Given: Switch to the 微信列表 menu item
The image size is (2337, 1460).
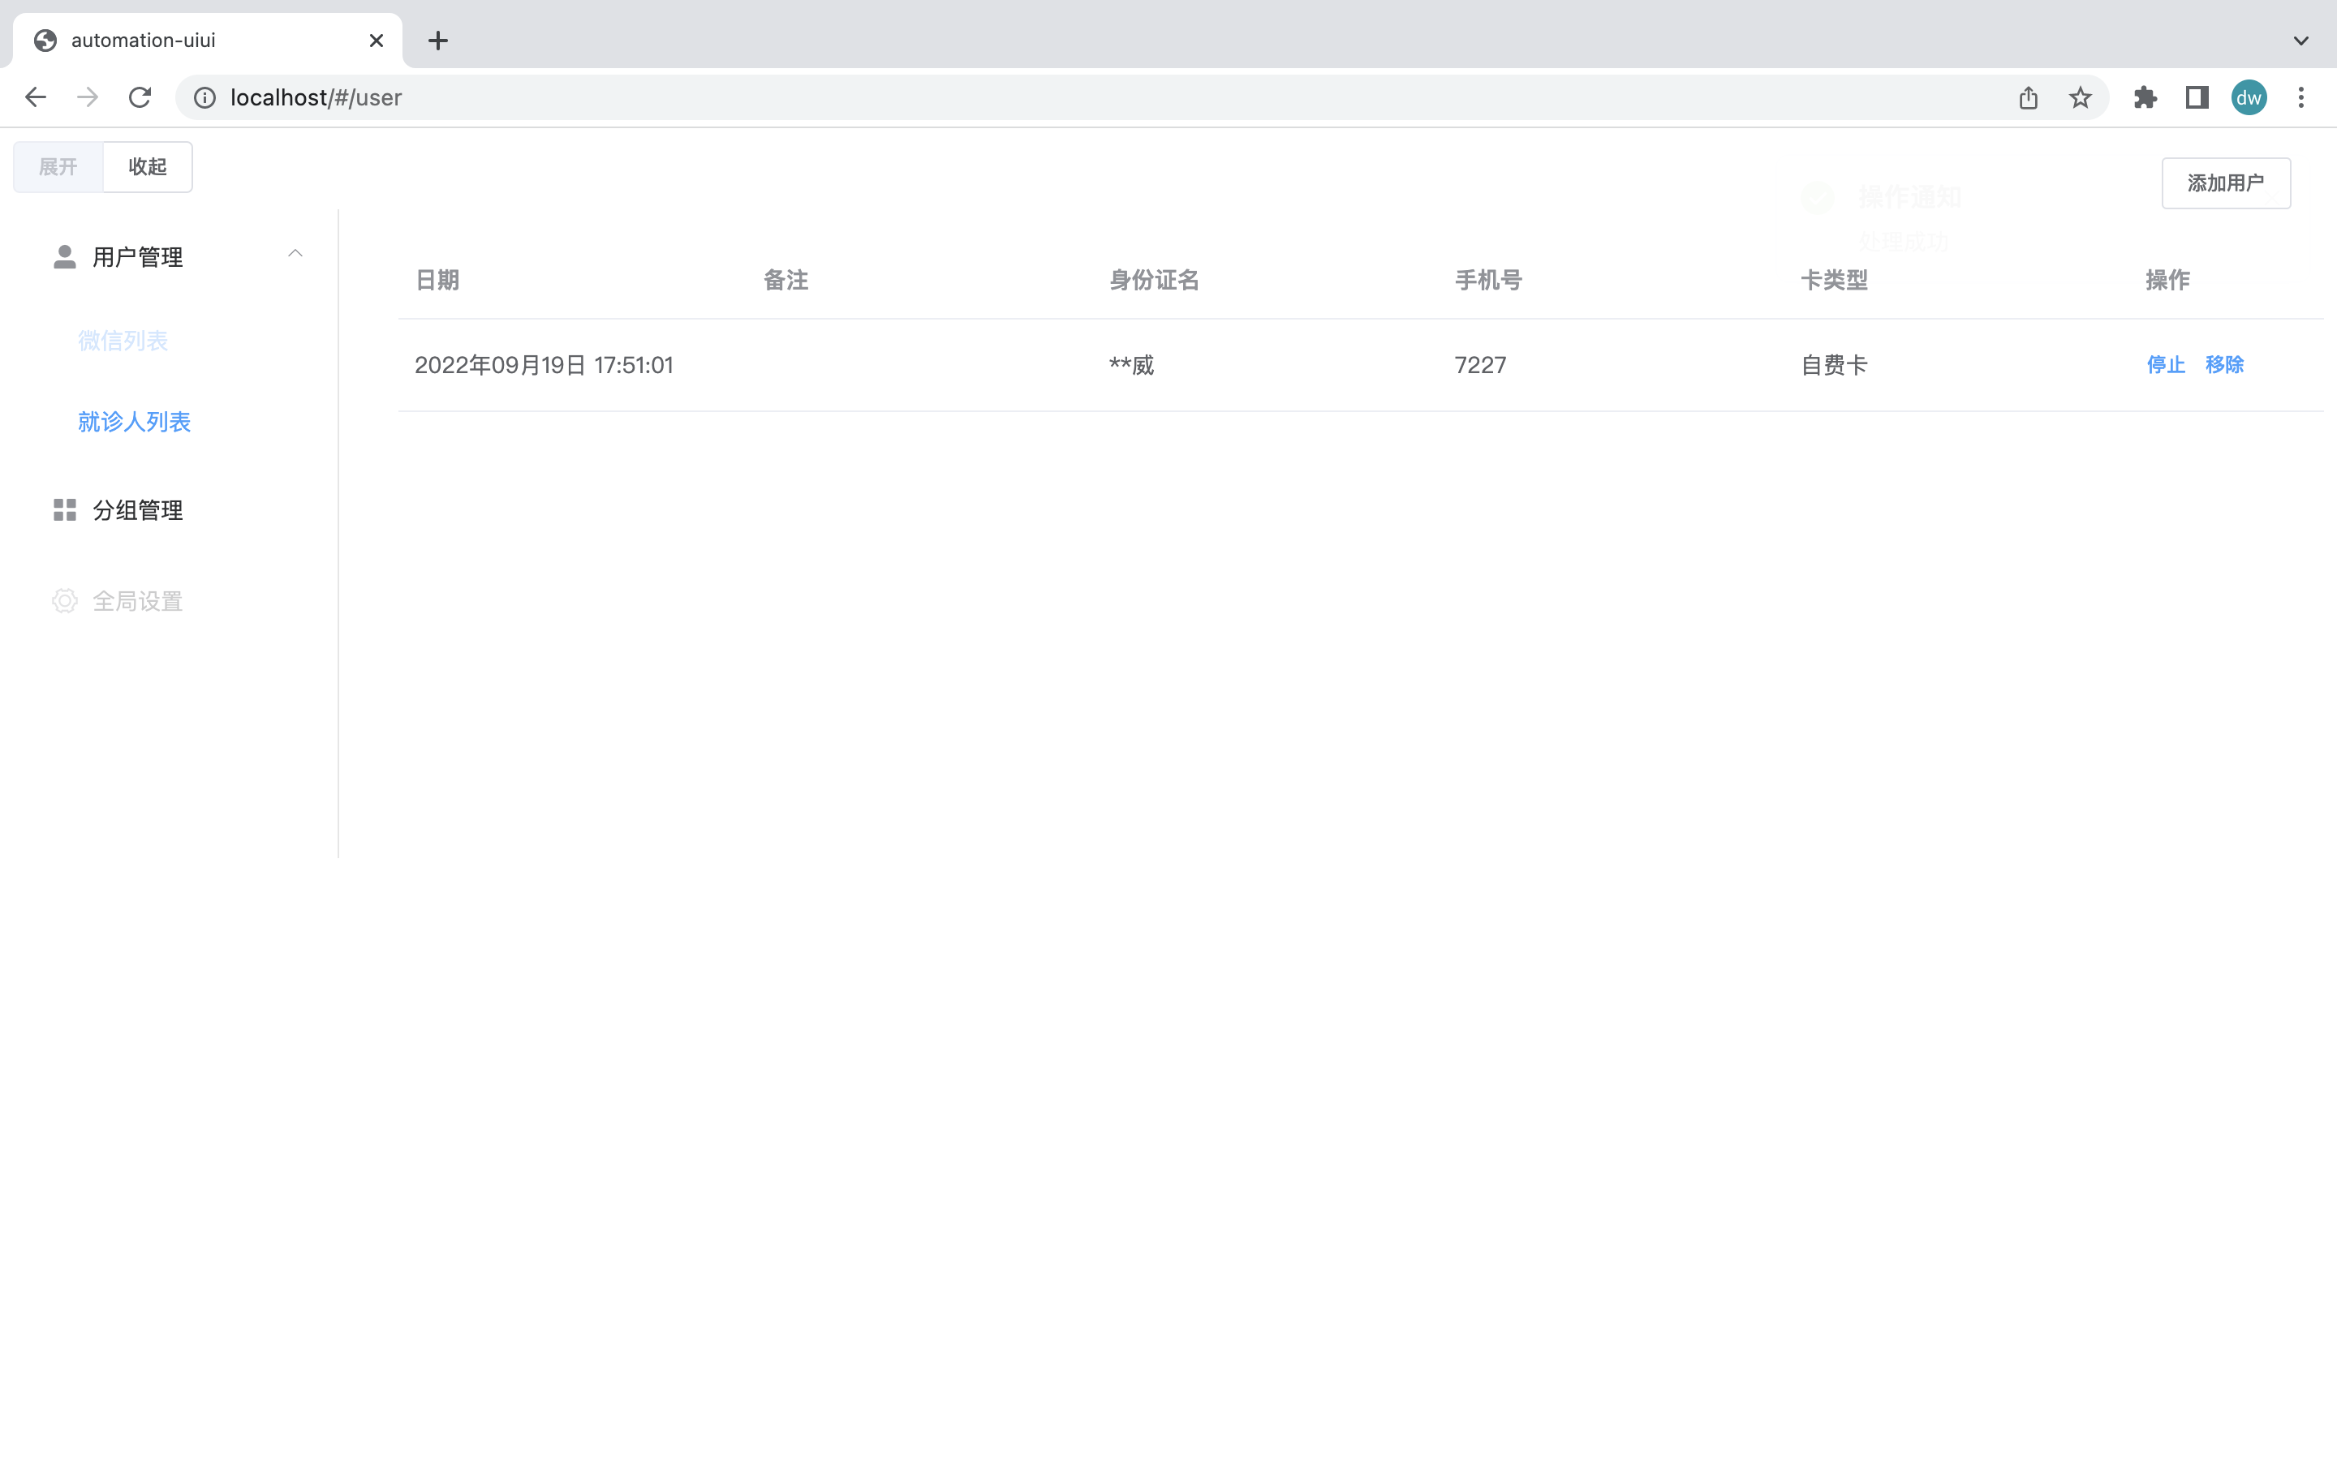Looking at the screenshot, I should tap(122, 340).
